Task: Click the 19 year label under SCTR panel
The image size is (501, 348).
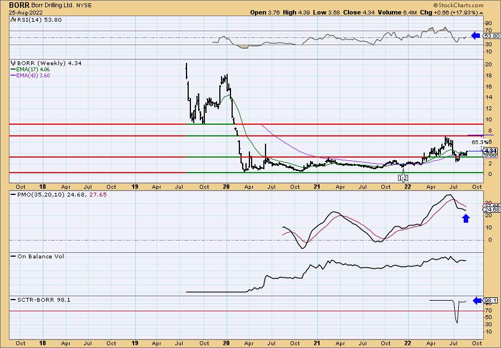Action: (135, 343)
